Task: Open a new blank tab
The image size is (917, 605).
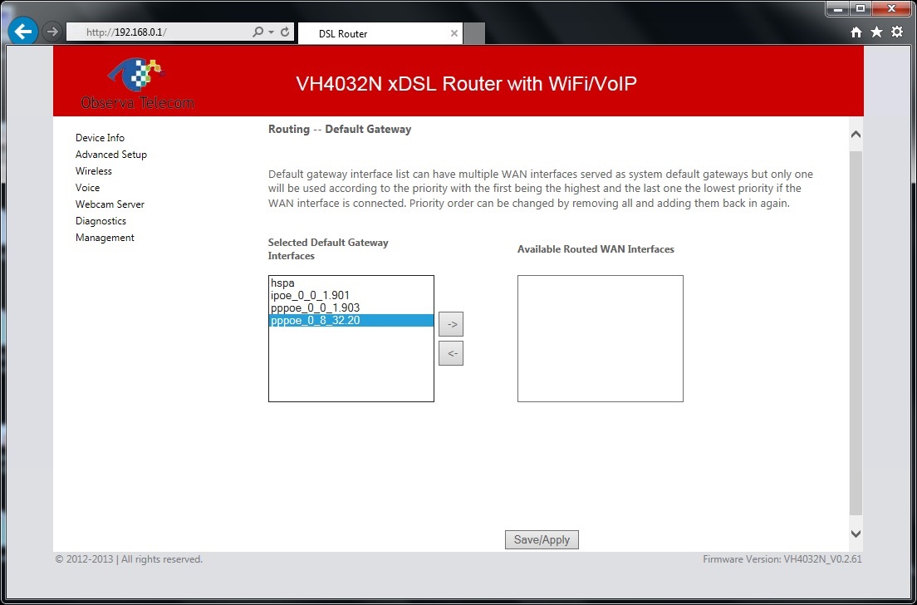Action: click(x=474, y=33)
